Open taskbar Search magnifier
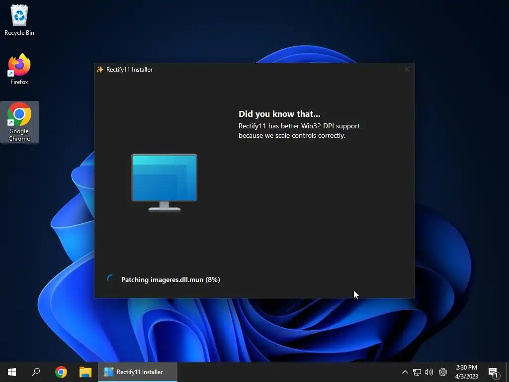 (x=36, y=372)
